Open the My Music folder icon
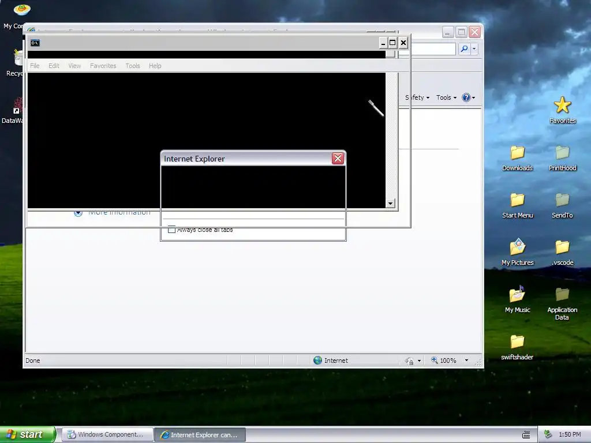 tap(517, 294)
